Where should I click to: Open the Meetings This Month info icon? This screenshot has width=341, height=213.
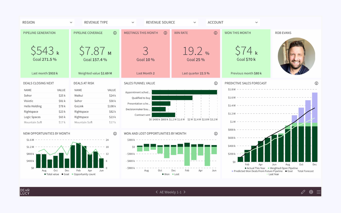(x=165, y=33)
